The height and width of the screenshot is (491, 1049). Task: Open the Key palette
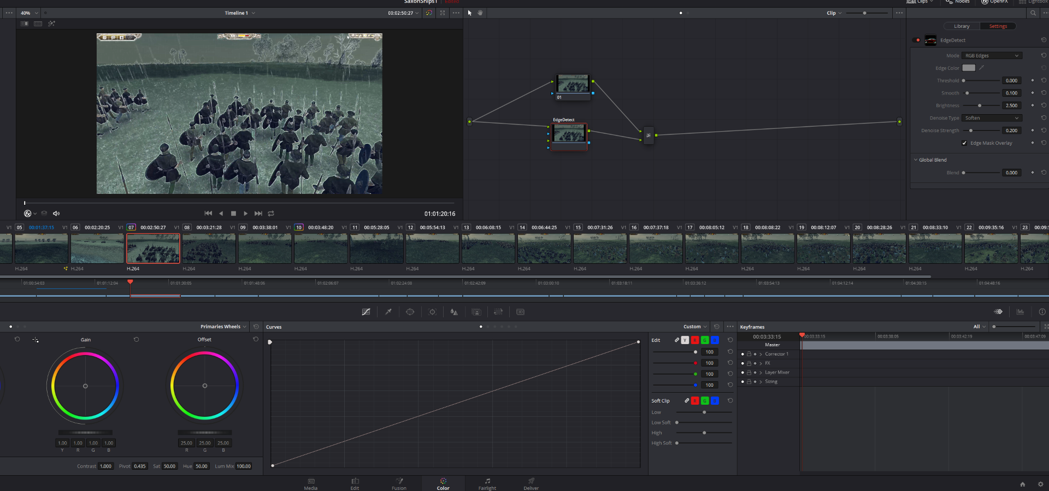[x=476, y=312]
